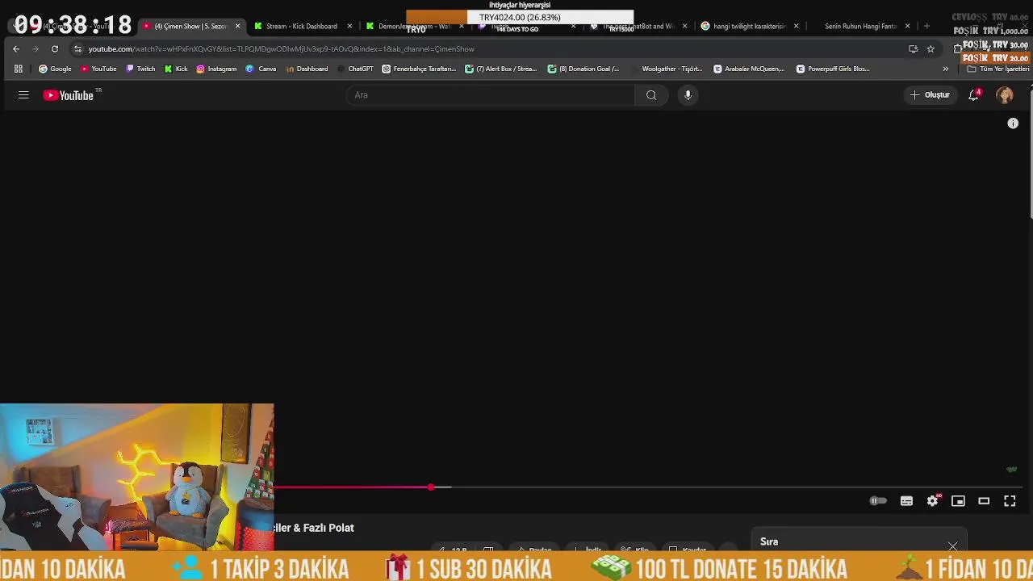Open the YouTube bookmark
This screenshot has height=581, width=1033.
[x=98, y=69]
